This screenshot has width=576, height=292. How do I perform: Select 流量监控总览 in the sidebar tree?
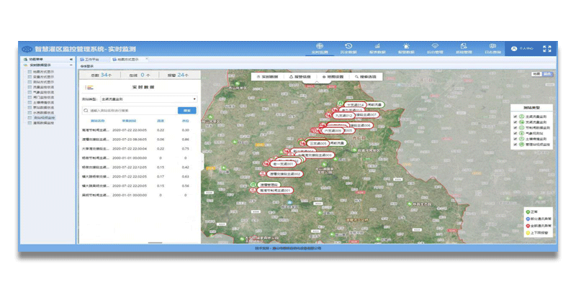tap(43, 87)
